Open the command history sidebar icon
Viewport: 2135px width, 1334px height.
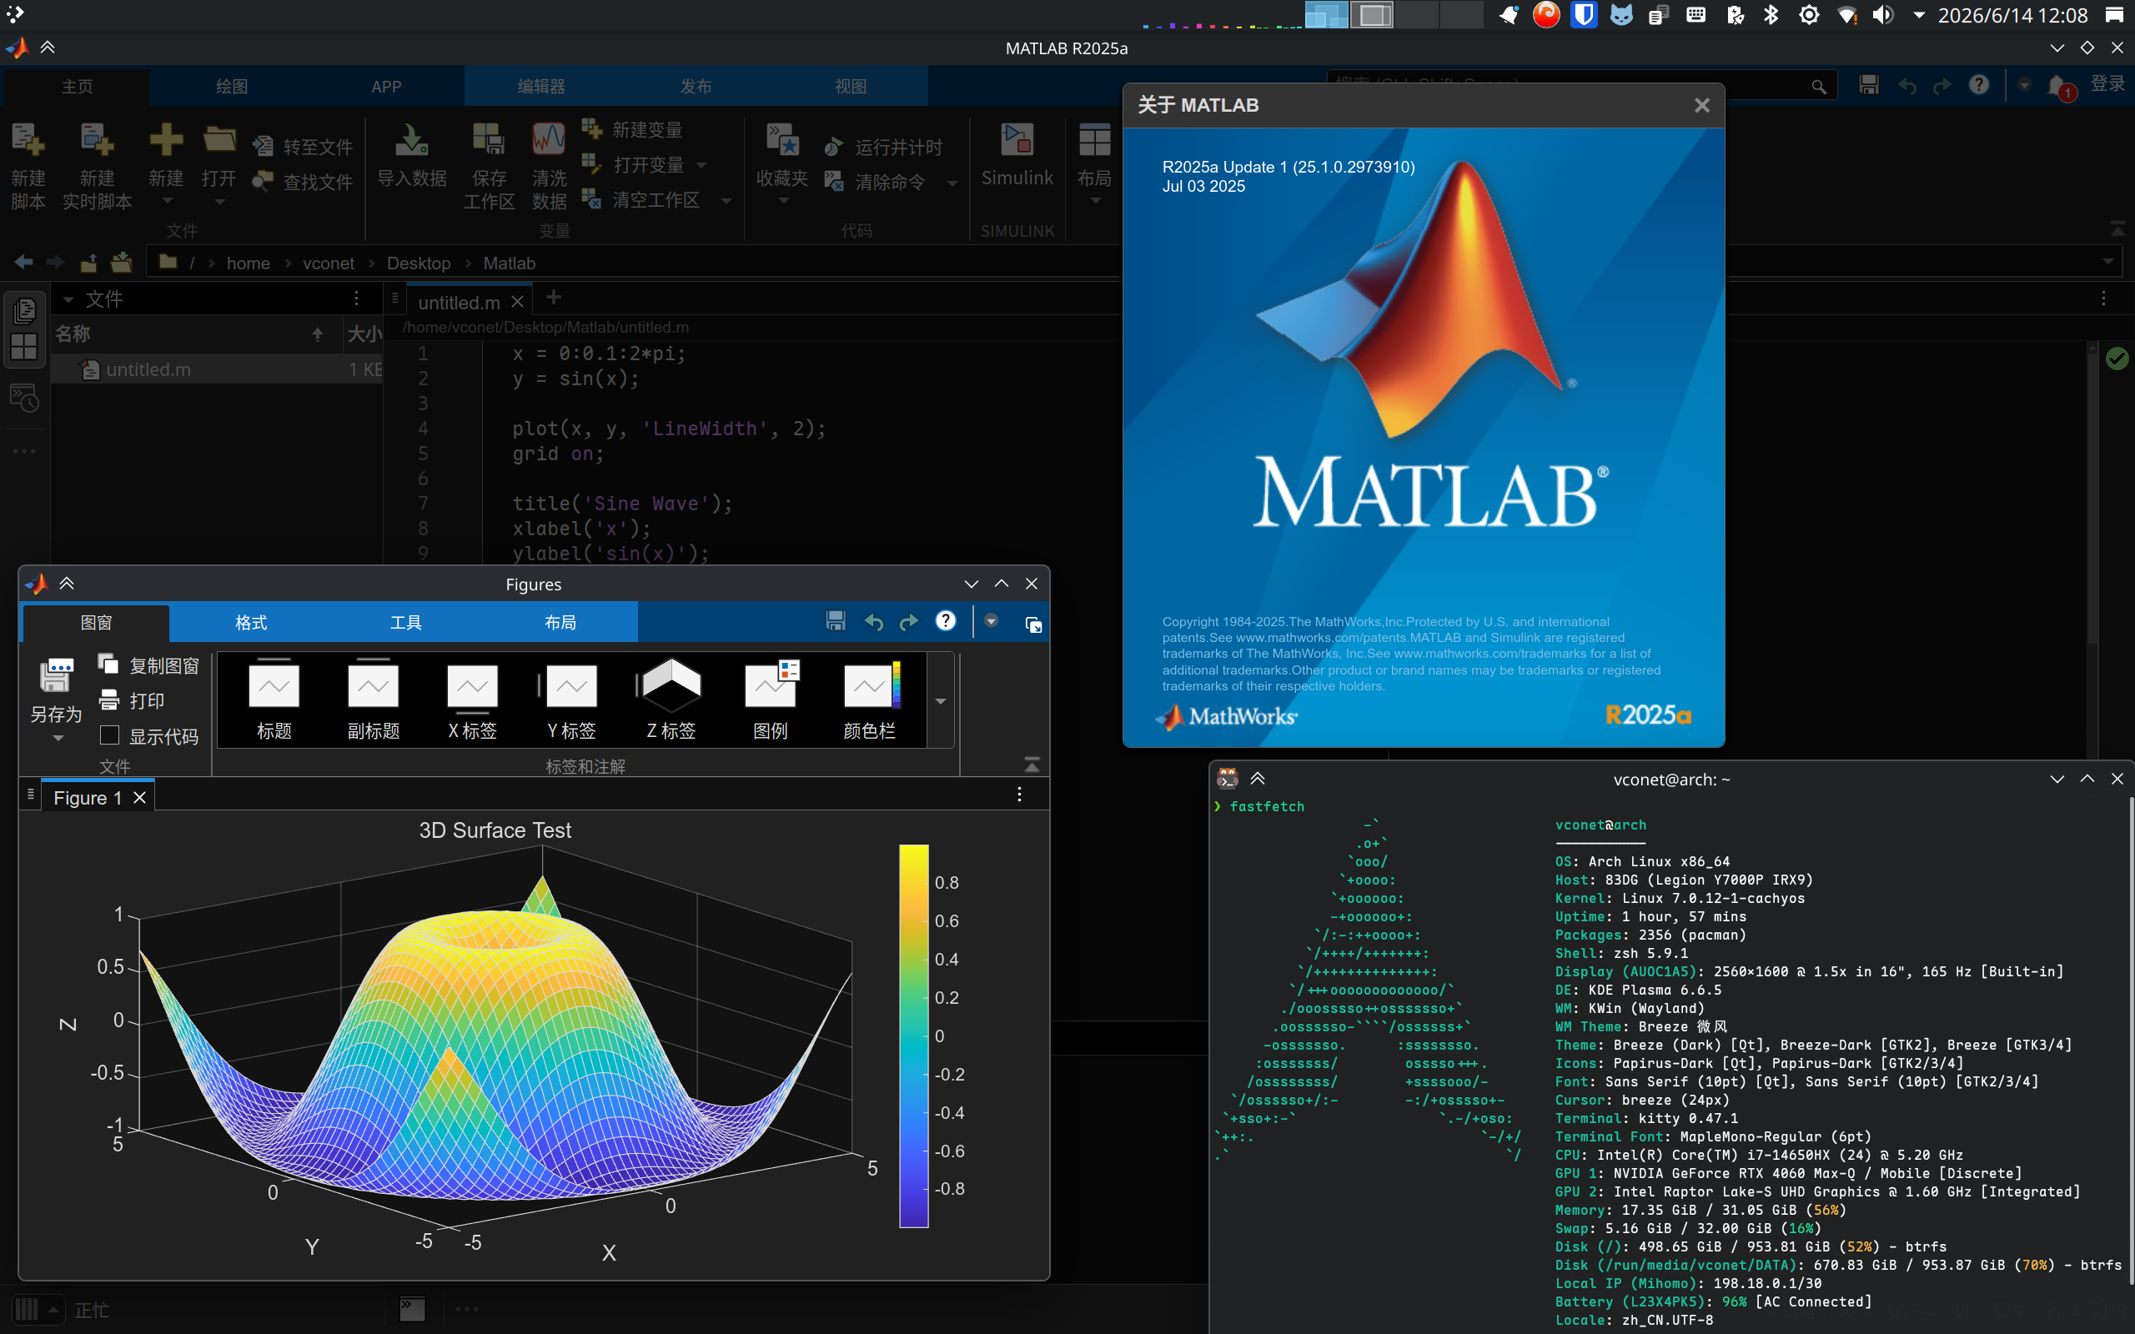[24, 399]
